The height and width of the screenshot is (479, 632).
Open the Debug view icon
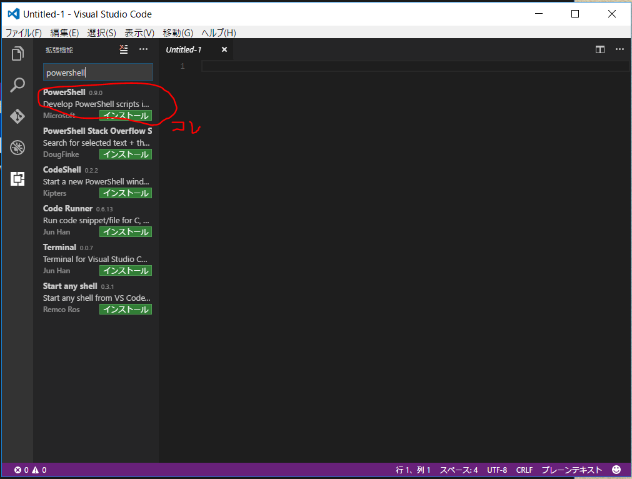[18, 148]
